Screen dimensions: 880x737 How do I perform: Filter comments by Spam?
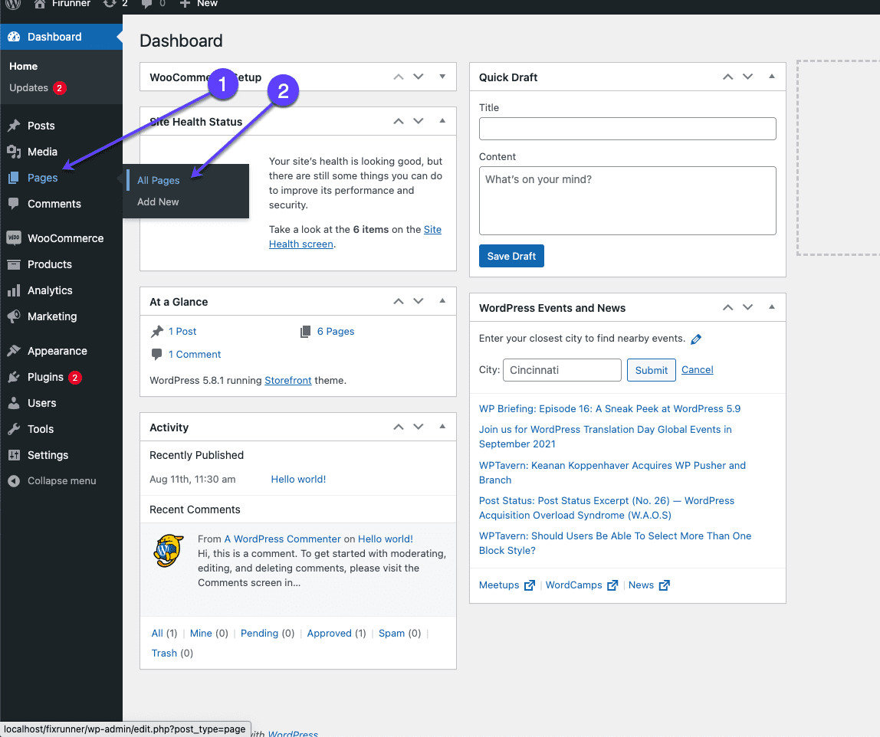coord(392,634)
